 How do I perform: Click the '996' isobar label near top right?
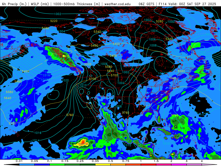(184, 10)
